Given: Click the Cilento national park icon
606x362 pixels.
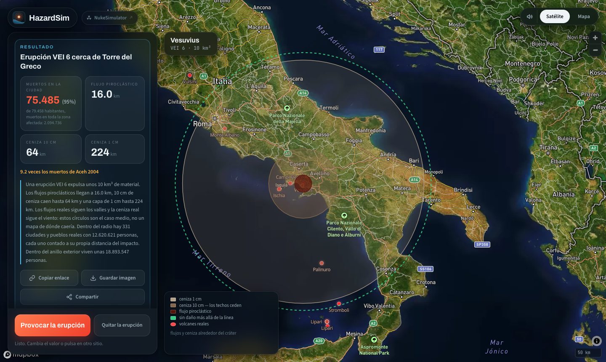Looking at the screenshot, I should (x=344, y=216).
